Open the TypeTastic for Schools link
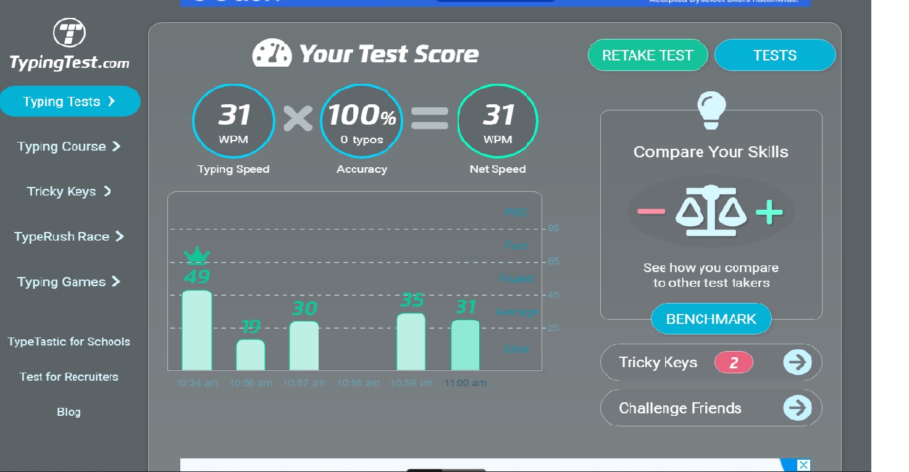 tap(69, 342)
